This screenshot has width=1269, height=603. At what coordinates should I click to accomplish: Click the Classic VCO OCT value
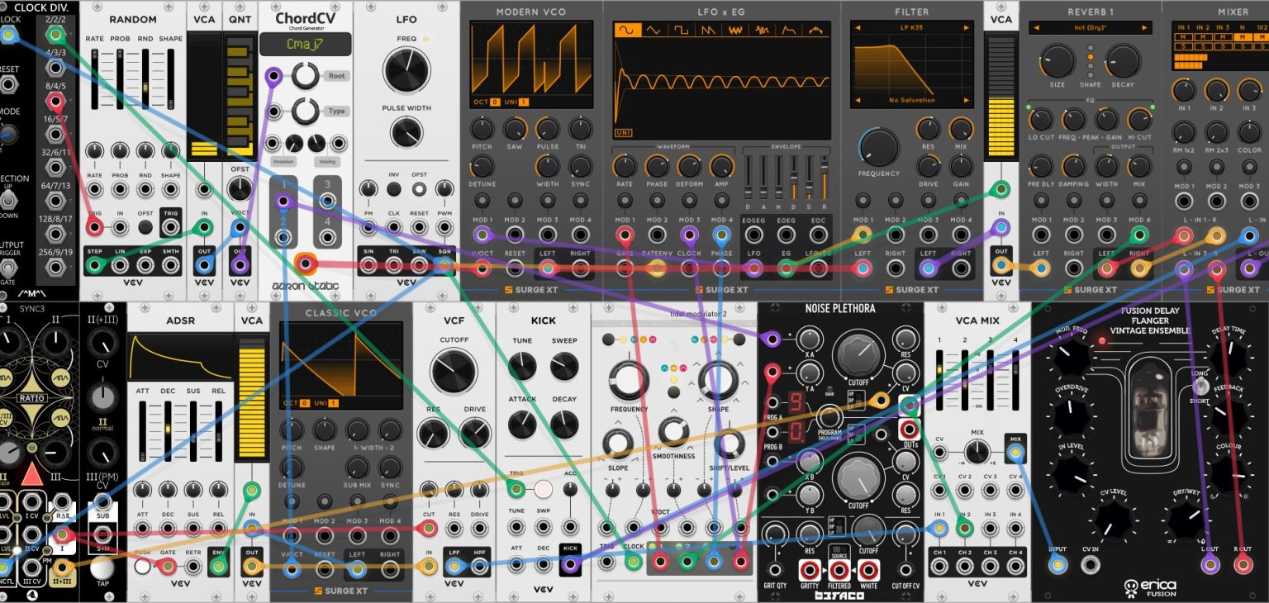[305, 403]
